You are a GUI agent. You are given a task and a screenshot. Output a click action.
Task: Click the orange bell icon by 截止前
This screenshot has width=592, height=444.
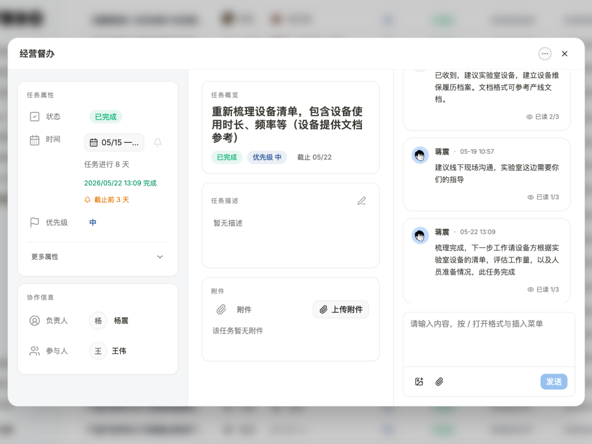[88, 199]
